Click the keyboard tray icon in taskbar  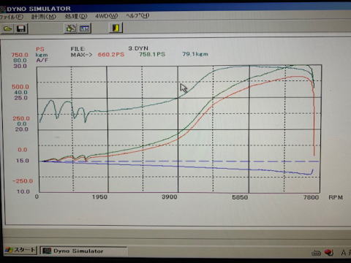tap(316, 254)
